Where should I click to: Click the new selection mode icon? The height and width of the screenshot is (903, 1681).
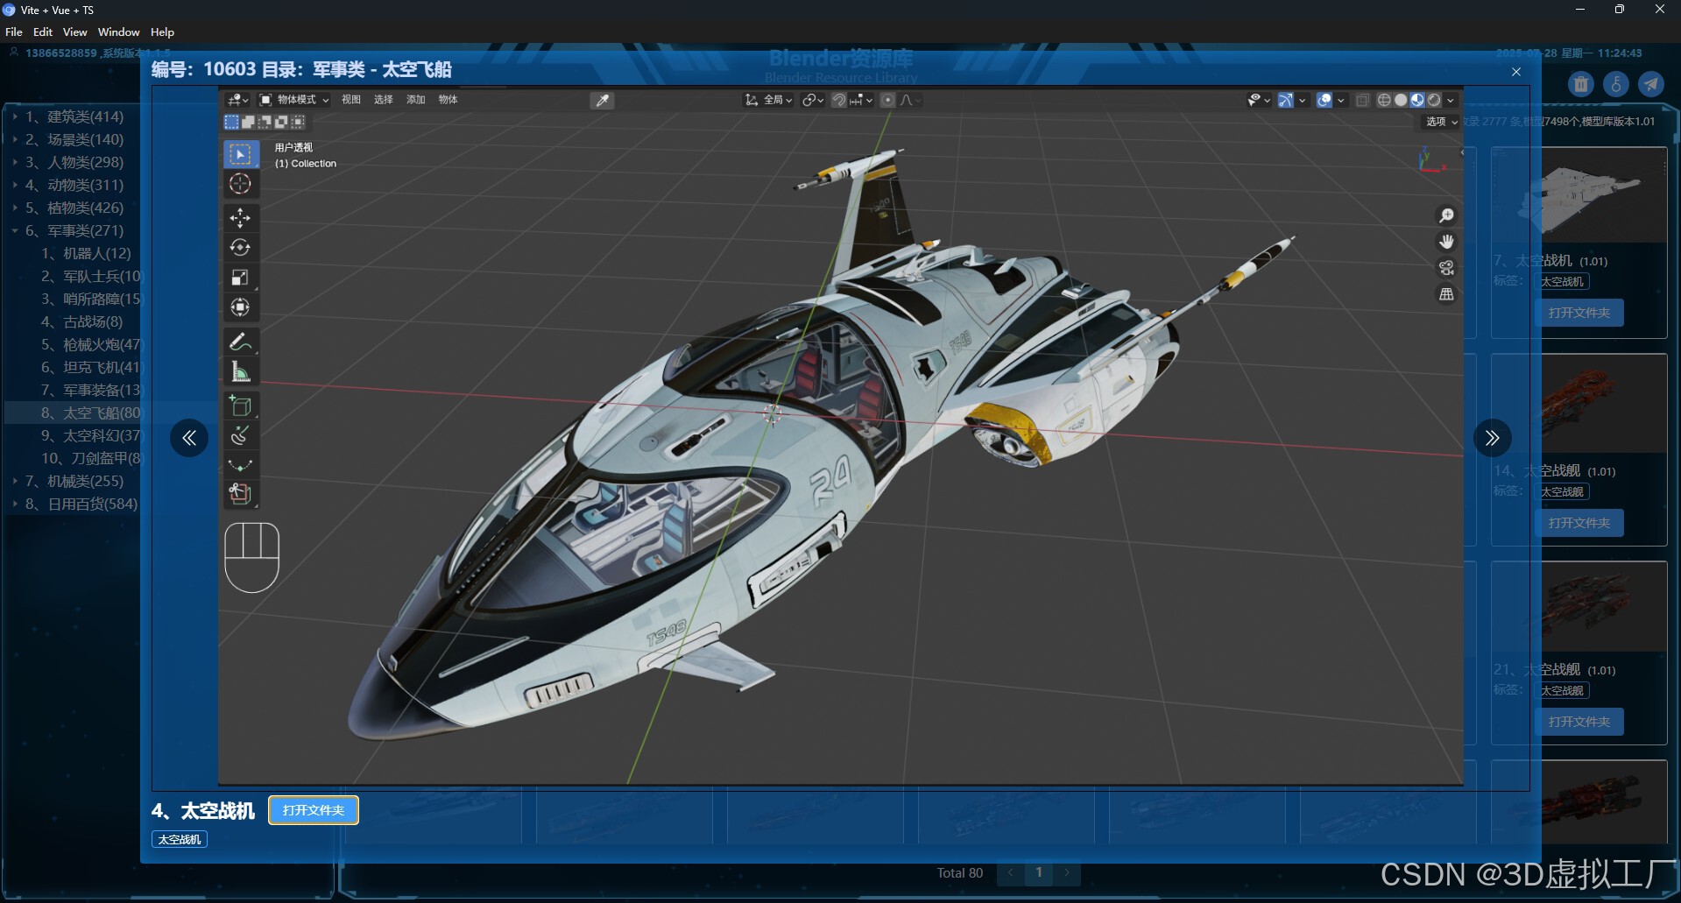232,122
